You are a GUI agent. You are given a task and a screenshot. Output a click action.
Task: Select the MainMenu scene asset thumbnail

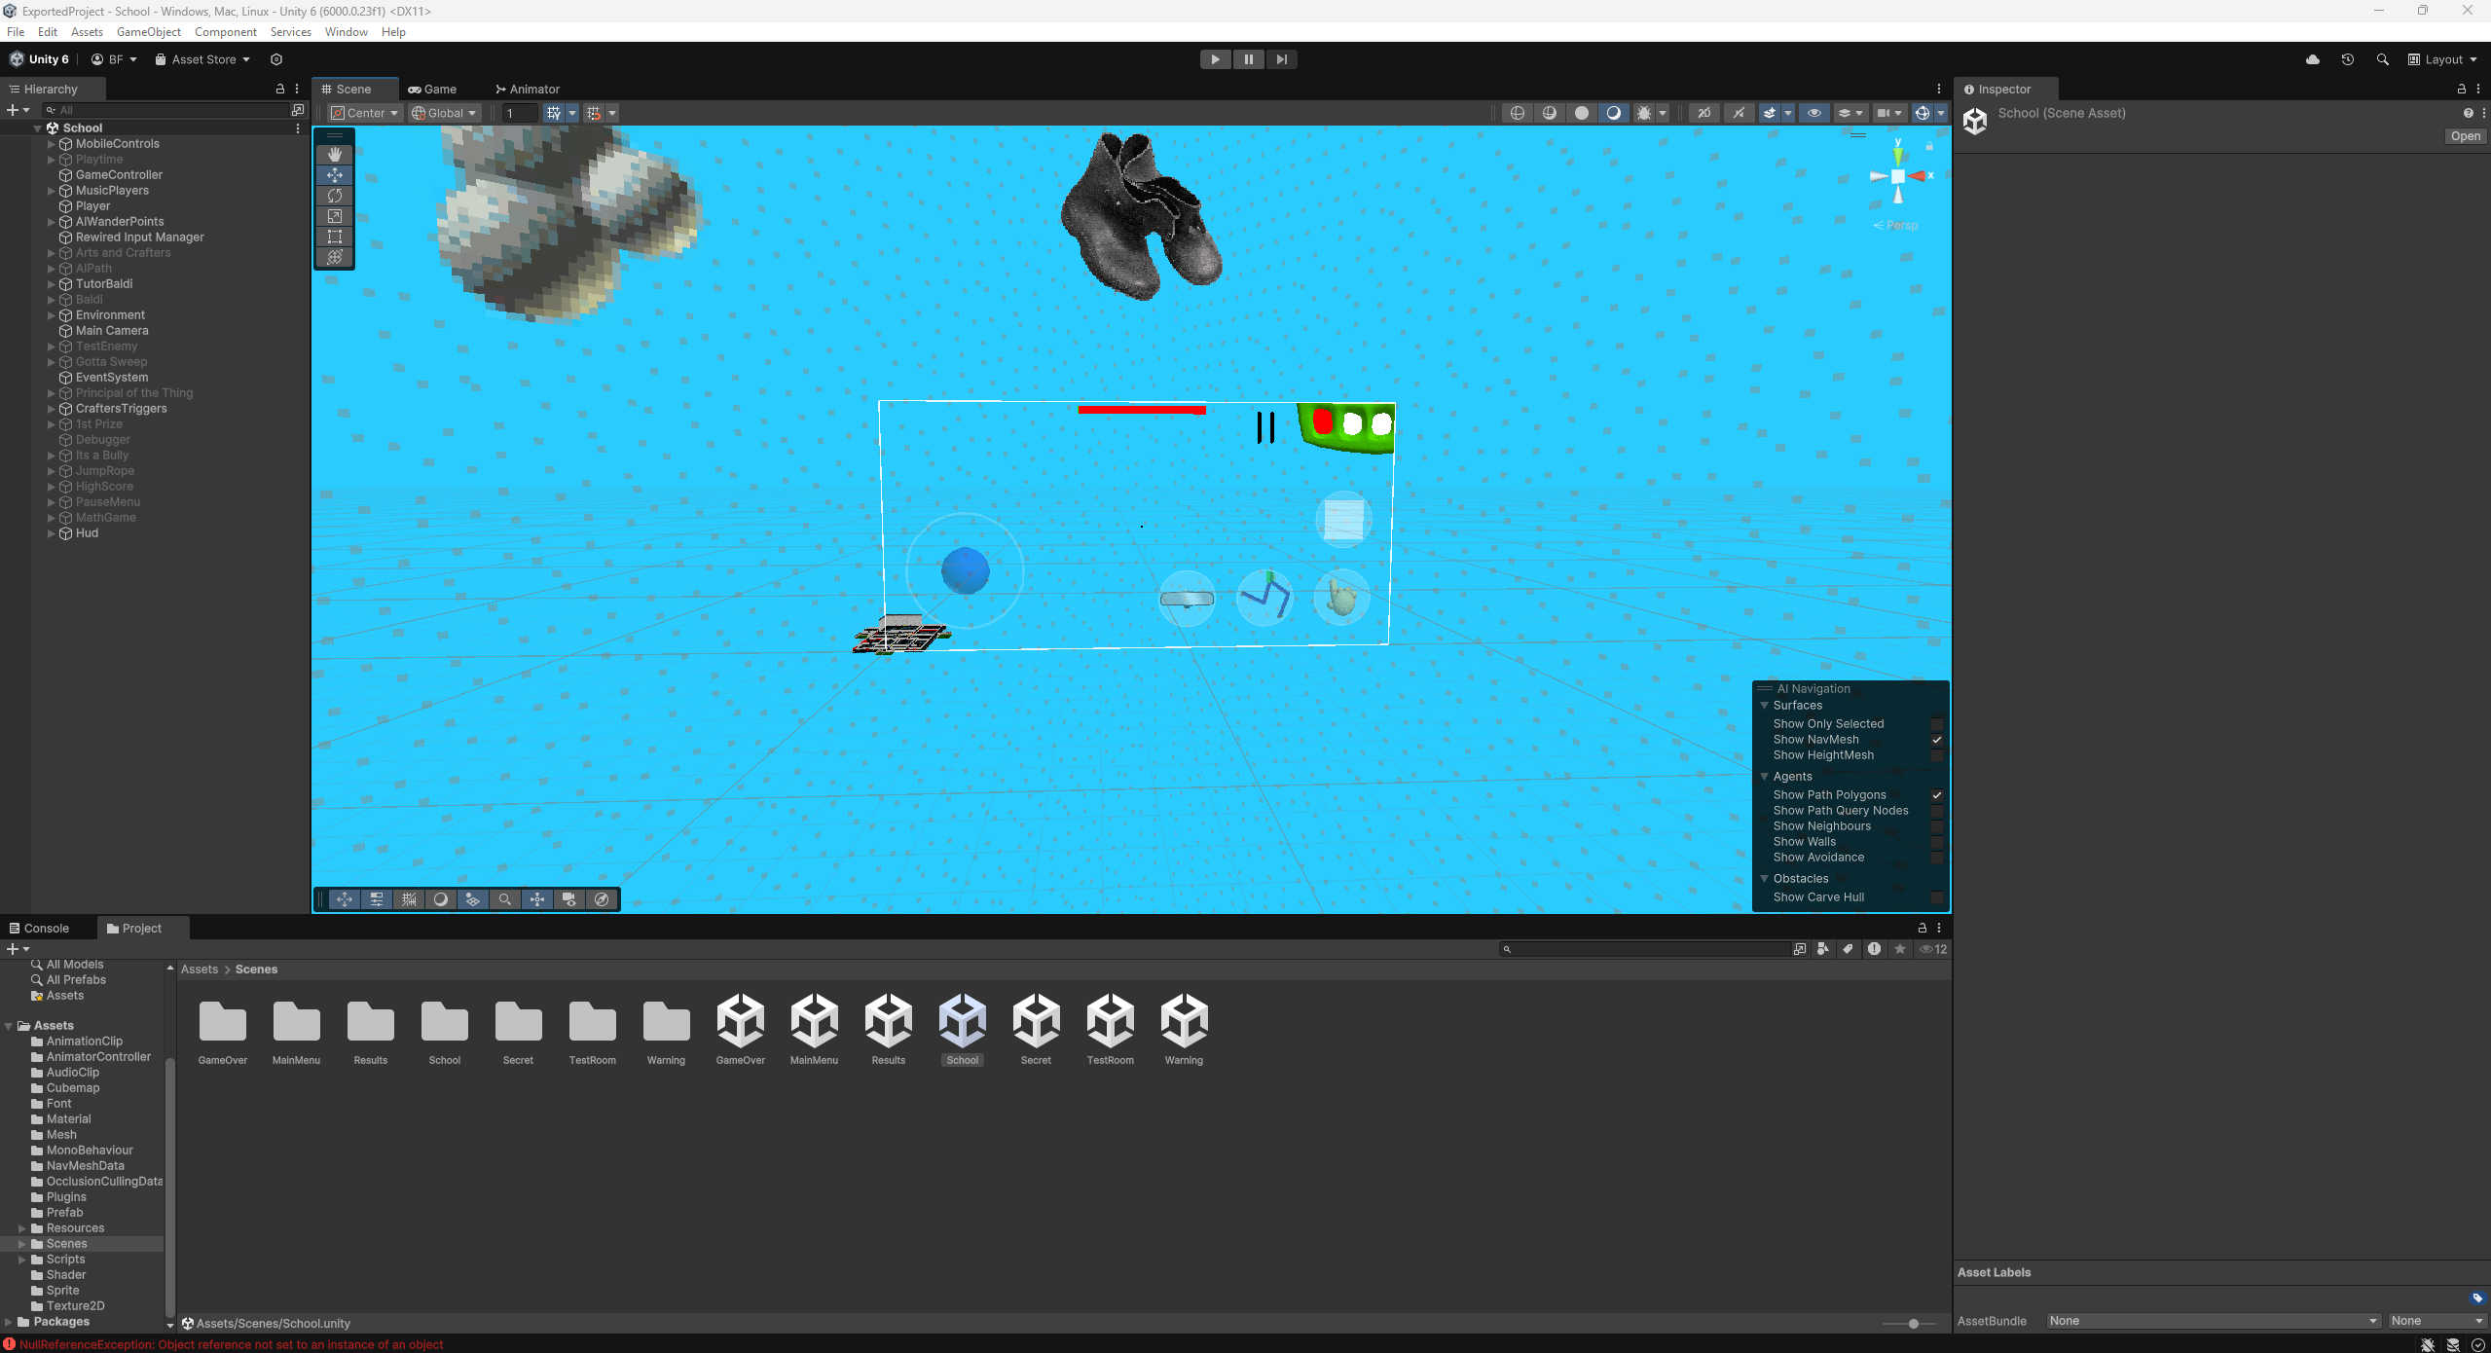tap(814, 1021)
